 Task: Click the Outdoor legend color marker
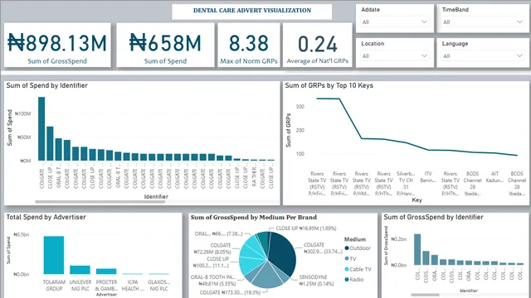click(347, 248)
